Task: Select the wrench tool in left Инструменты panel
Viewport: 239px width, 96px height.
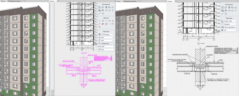Action: click(99, 14)
